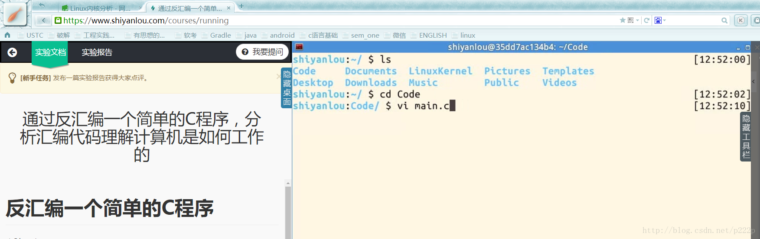760x239 pixels.
Task: Hide toolbar via 隐藏工具栏 toggle
Action: (746, 136)
